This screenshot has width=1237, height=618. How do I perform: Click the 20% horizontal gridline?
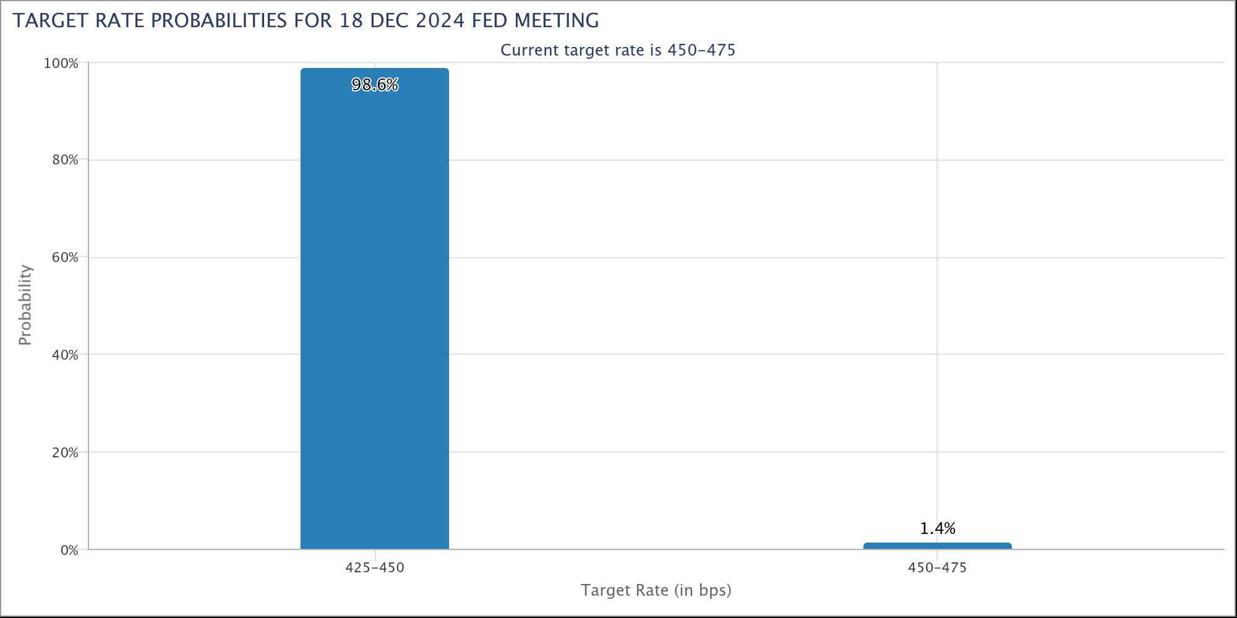[x=680, y=452]
